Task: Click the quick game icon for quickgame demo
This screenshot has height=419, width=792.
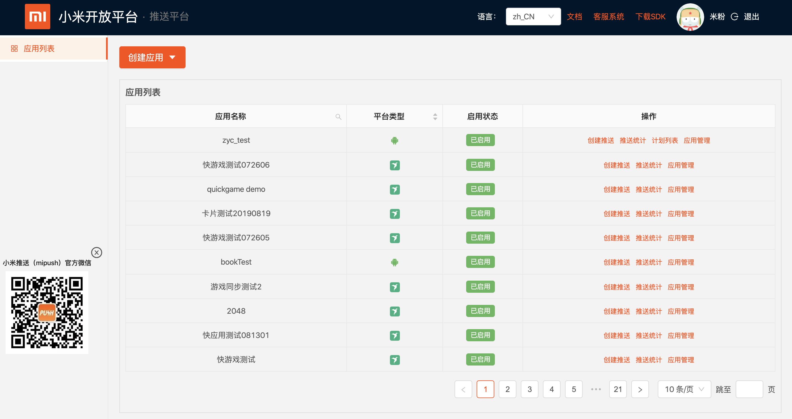Action: point(394,189)
